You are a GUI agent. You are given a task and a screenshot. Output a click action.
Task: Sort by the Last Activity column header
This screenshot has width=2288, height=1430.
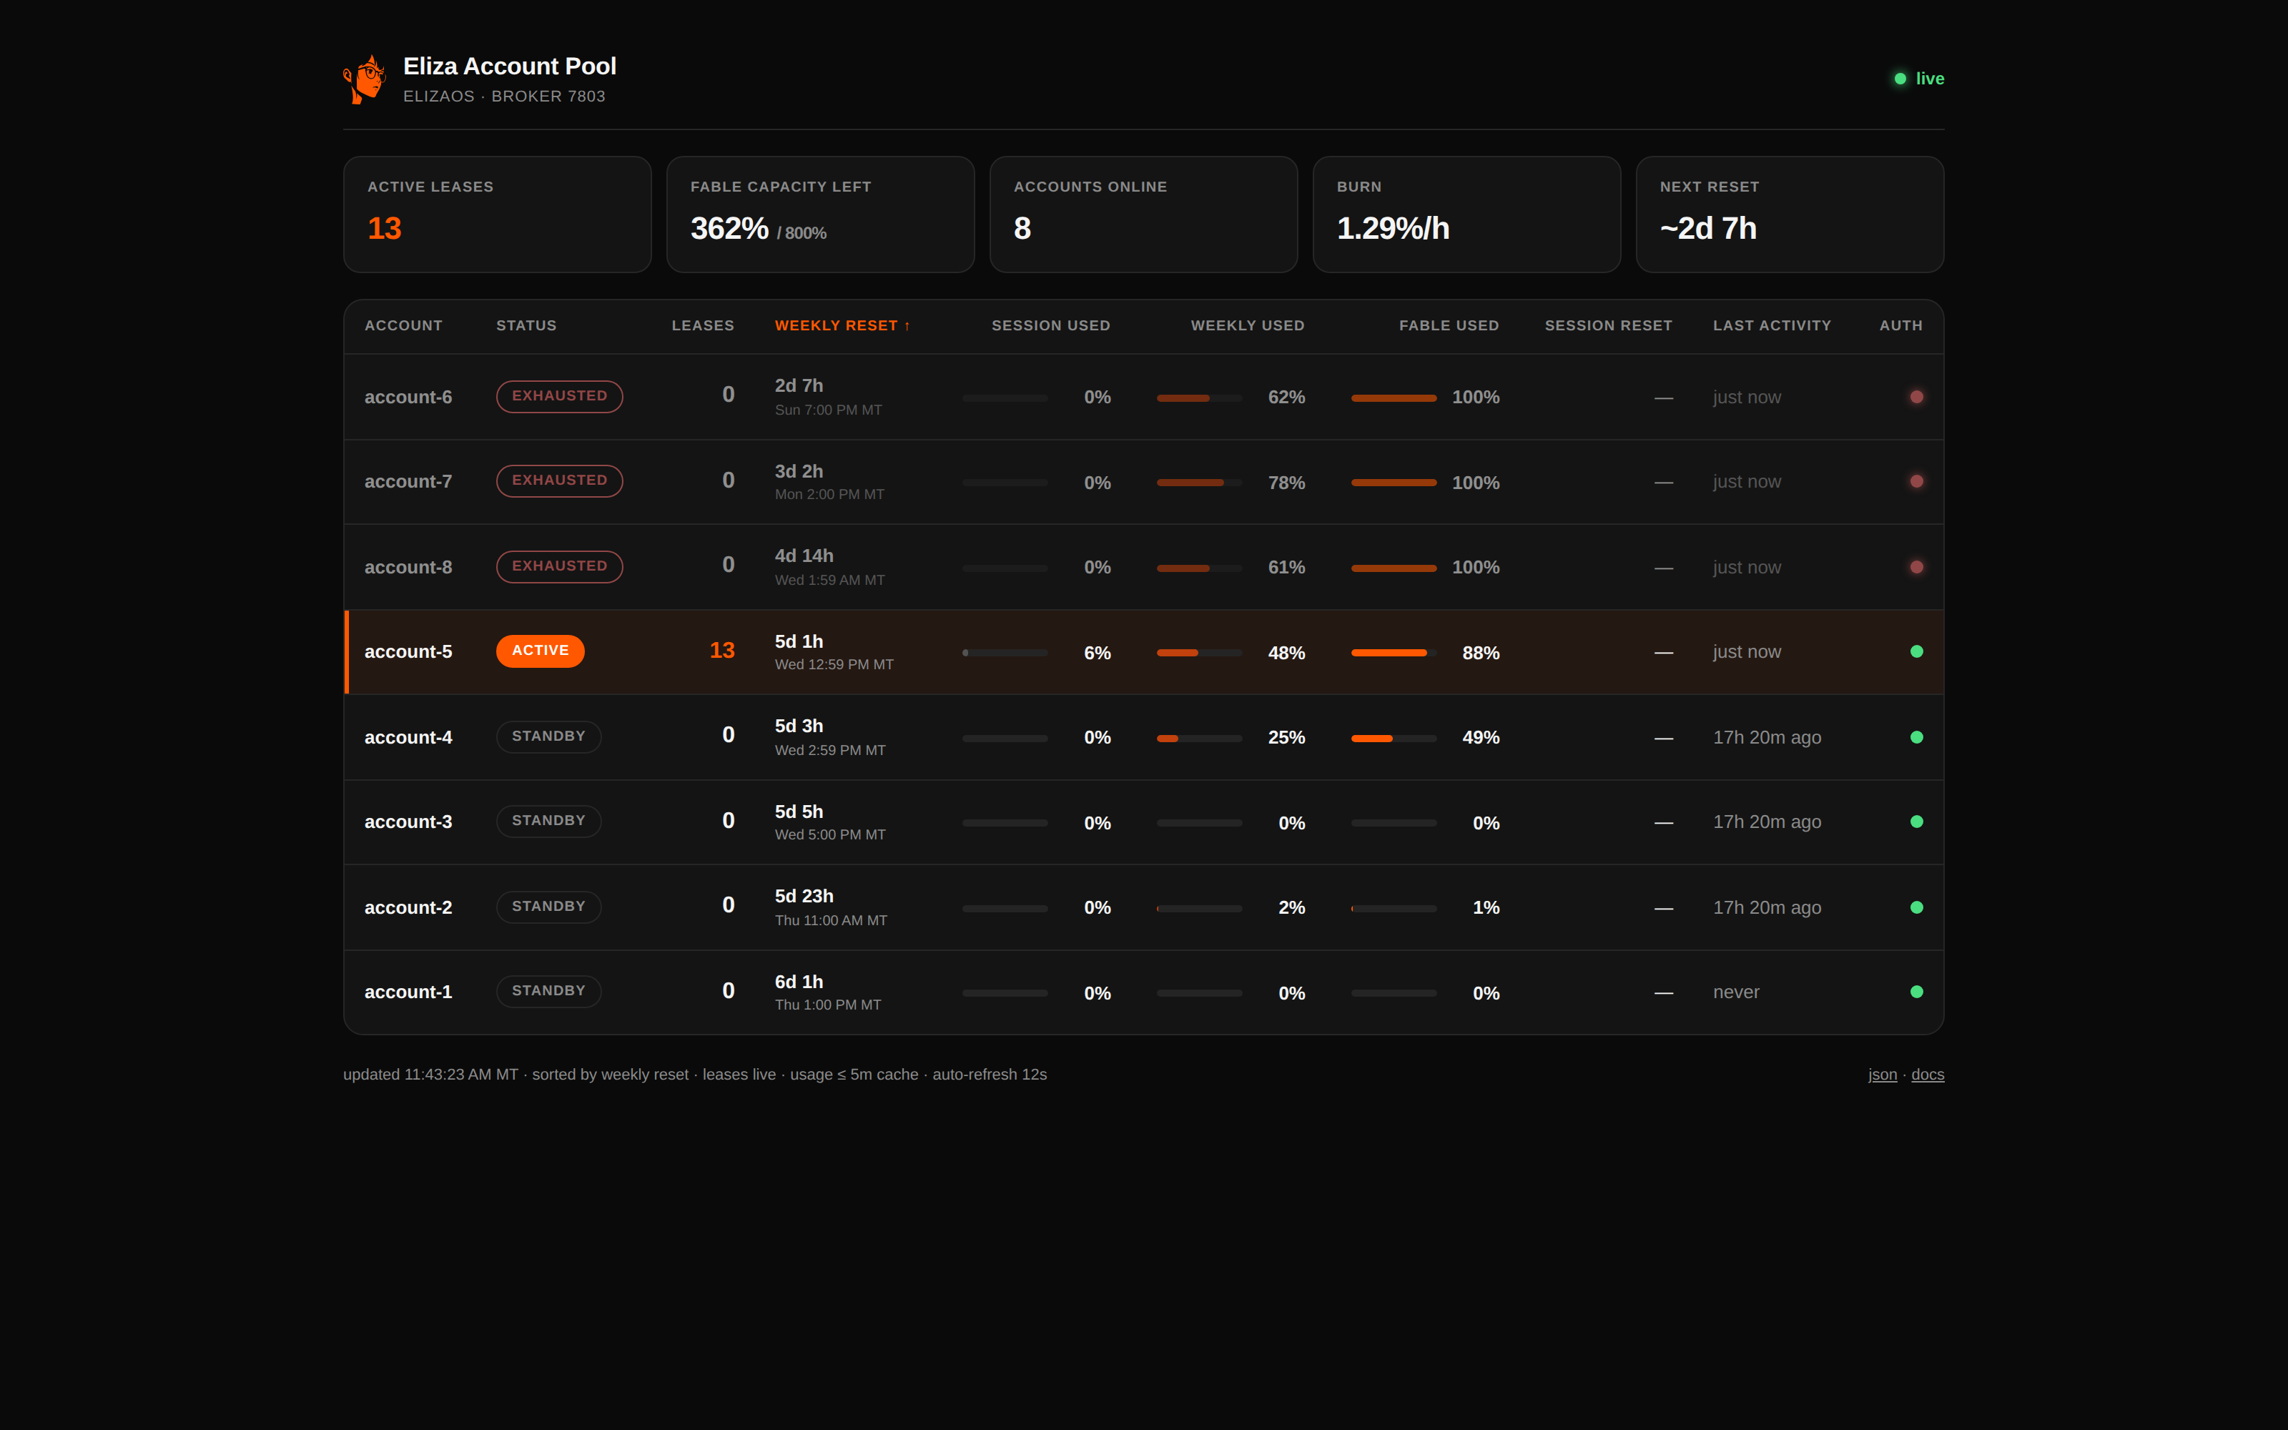[x=1772, y=325]
